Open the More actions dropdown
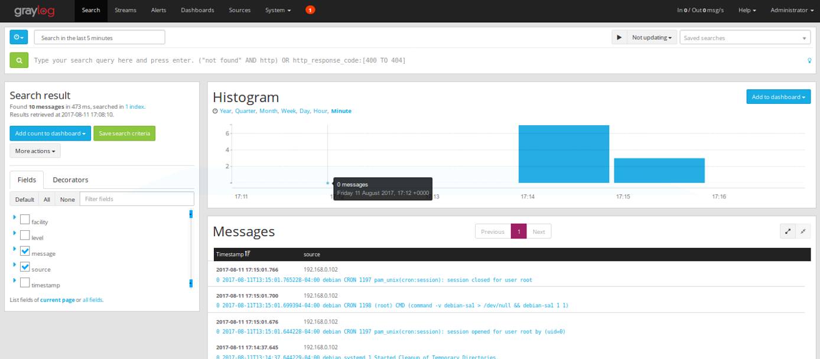Viewport: 820px width, 359px height. click(x=34, y=151)
